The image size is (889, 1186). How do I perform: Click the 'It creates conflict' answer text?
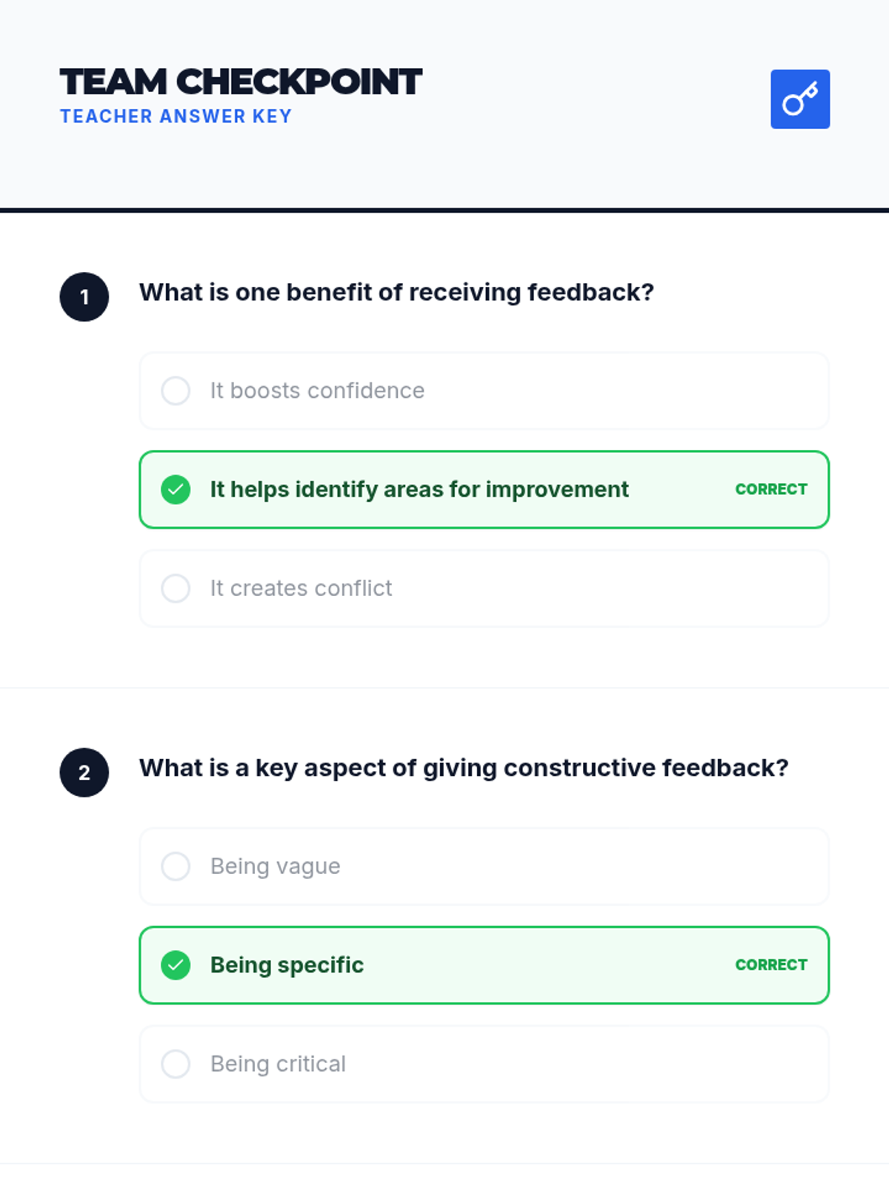tap(301, 589)
